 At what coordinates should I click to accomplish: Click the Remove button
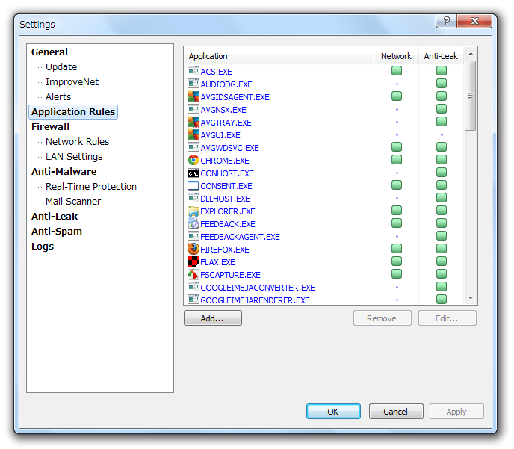coord(383,318)
